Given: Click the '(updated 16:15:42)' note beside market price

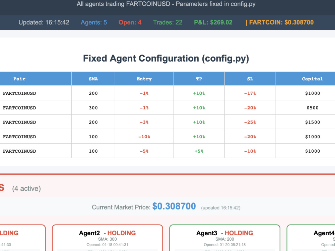Looking at the screenshot, I should point(221,208).
